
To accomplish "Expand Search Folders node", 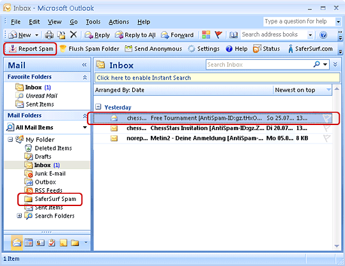I will 19,216.
